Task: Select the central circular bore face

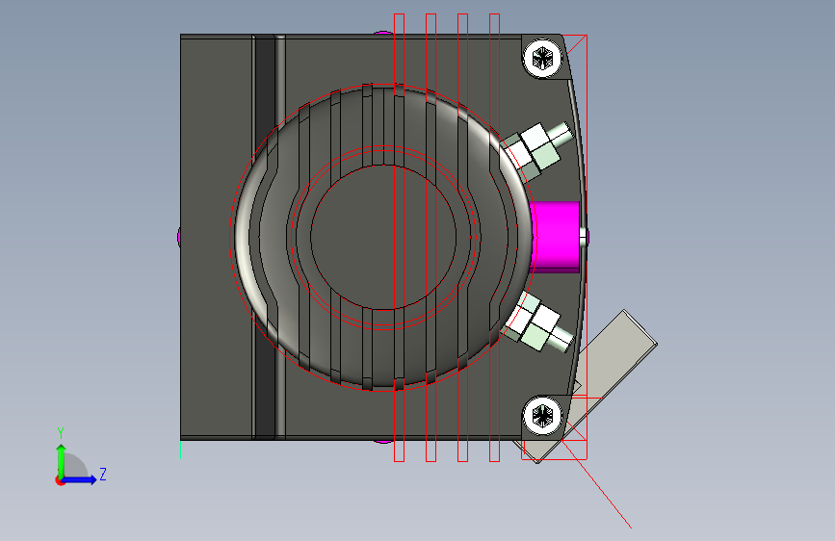Action: click(x=383, y=237)
